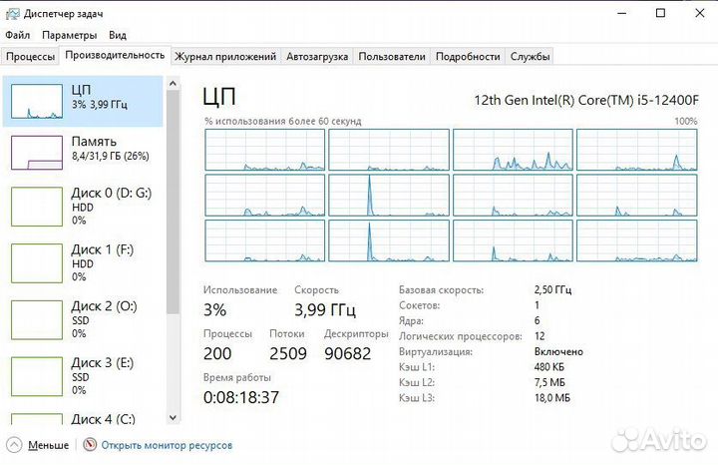Viewport: 718px width, 465px height.
Task: Click the % использования более 60 секунд label
Action: (x=282, y=122)
